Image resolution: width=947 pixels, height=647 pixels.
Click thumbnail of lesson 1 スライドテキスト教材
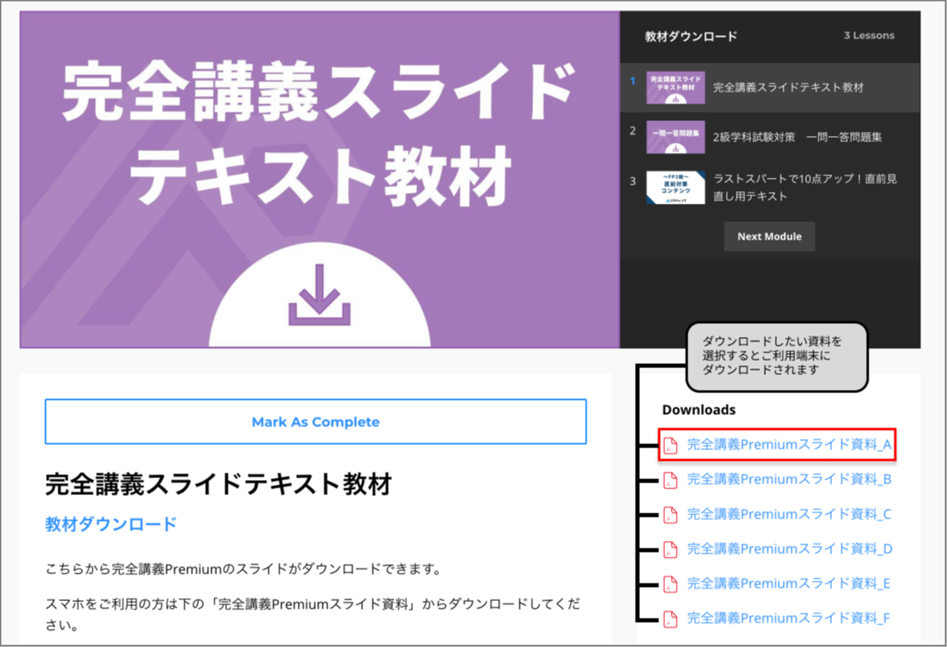click(675, 88)
